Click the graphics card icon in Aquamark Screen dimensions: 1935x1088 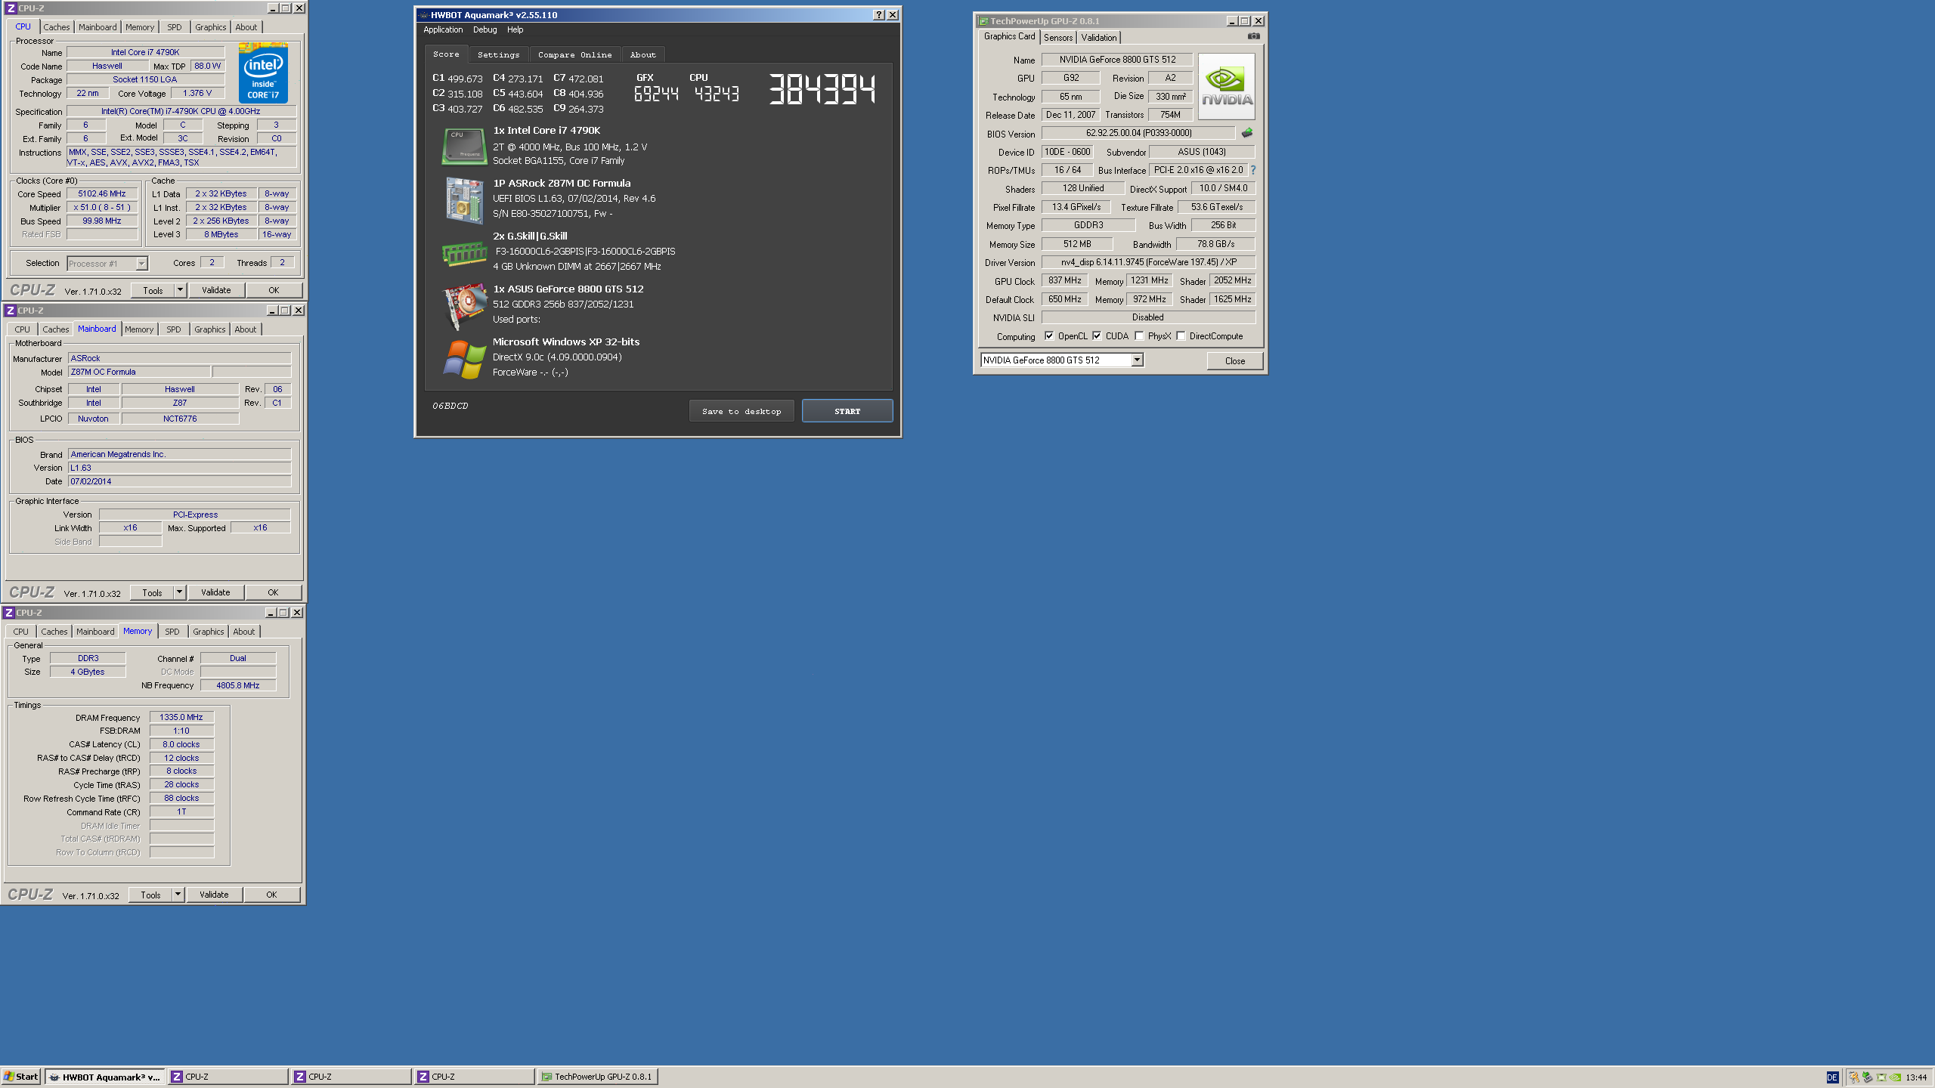(x=464, y=306)
